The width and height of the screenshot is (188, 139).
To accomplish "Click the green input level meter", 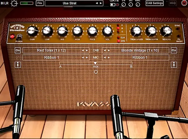I will [x=27, y=3].
